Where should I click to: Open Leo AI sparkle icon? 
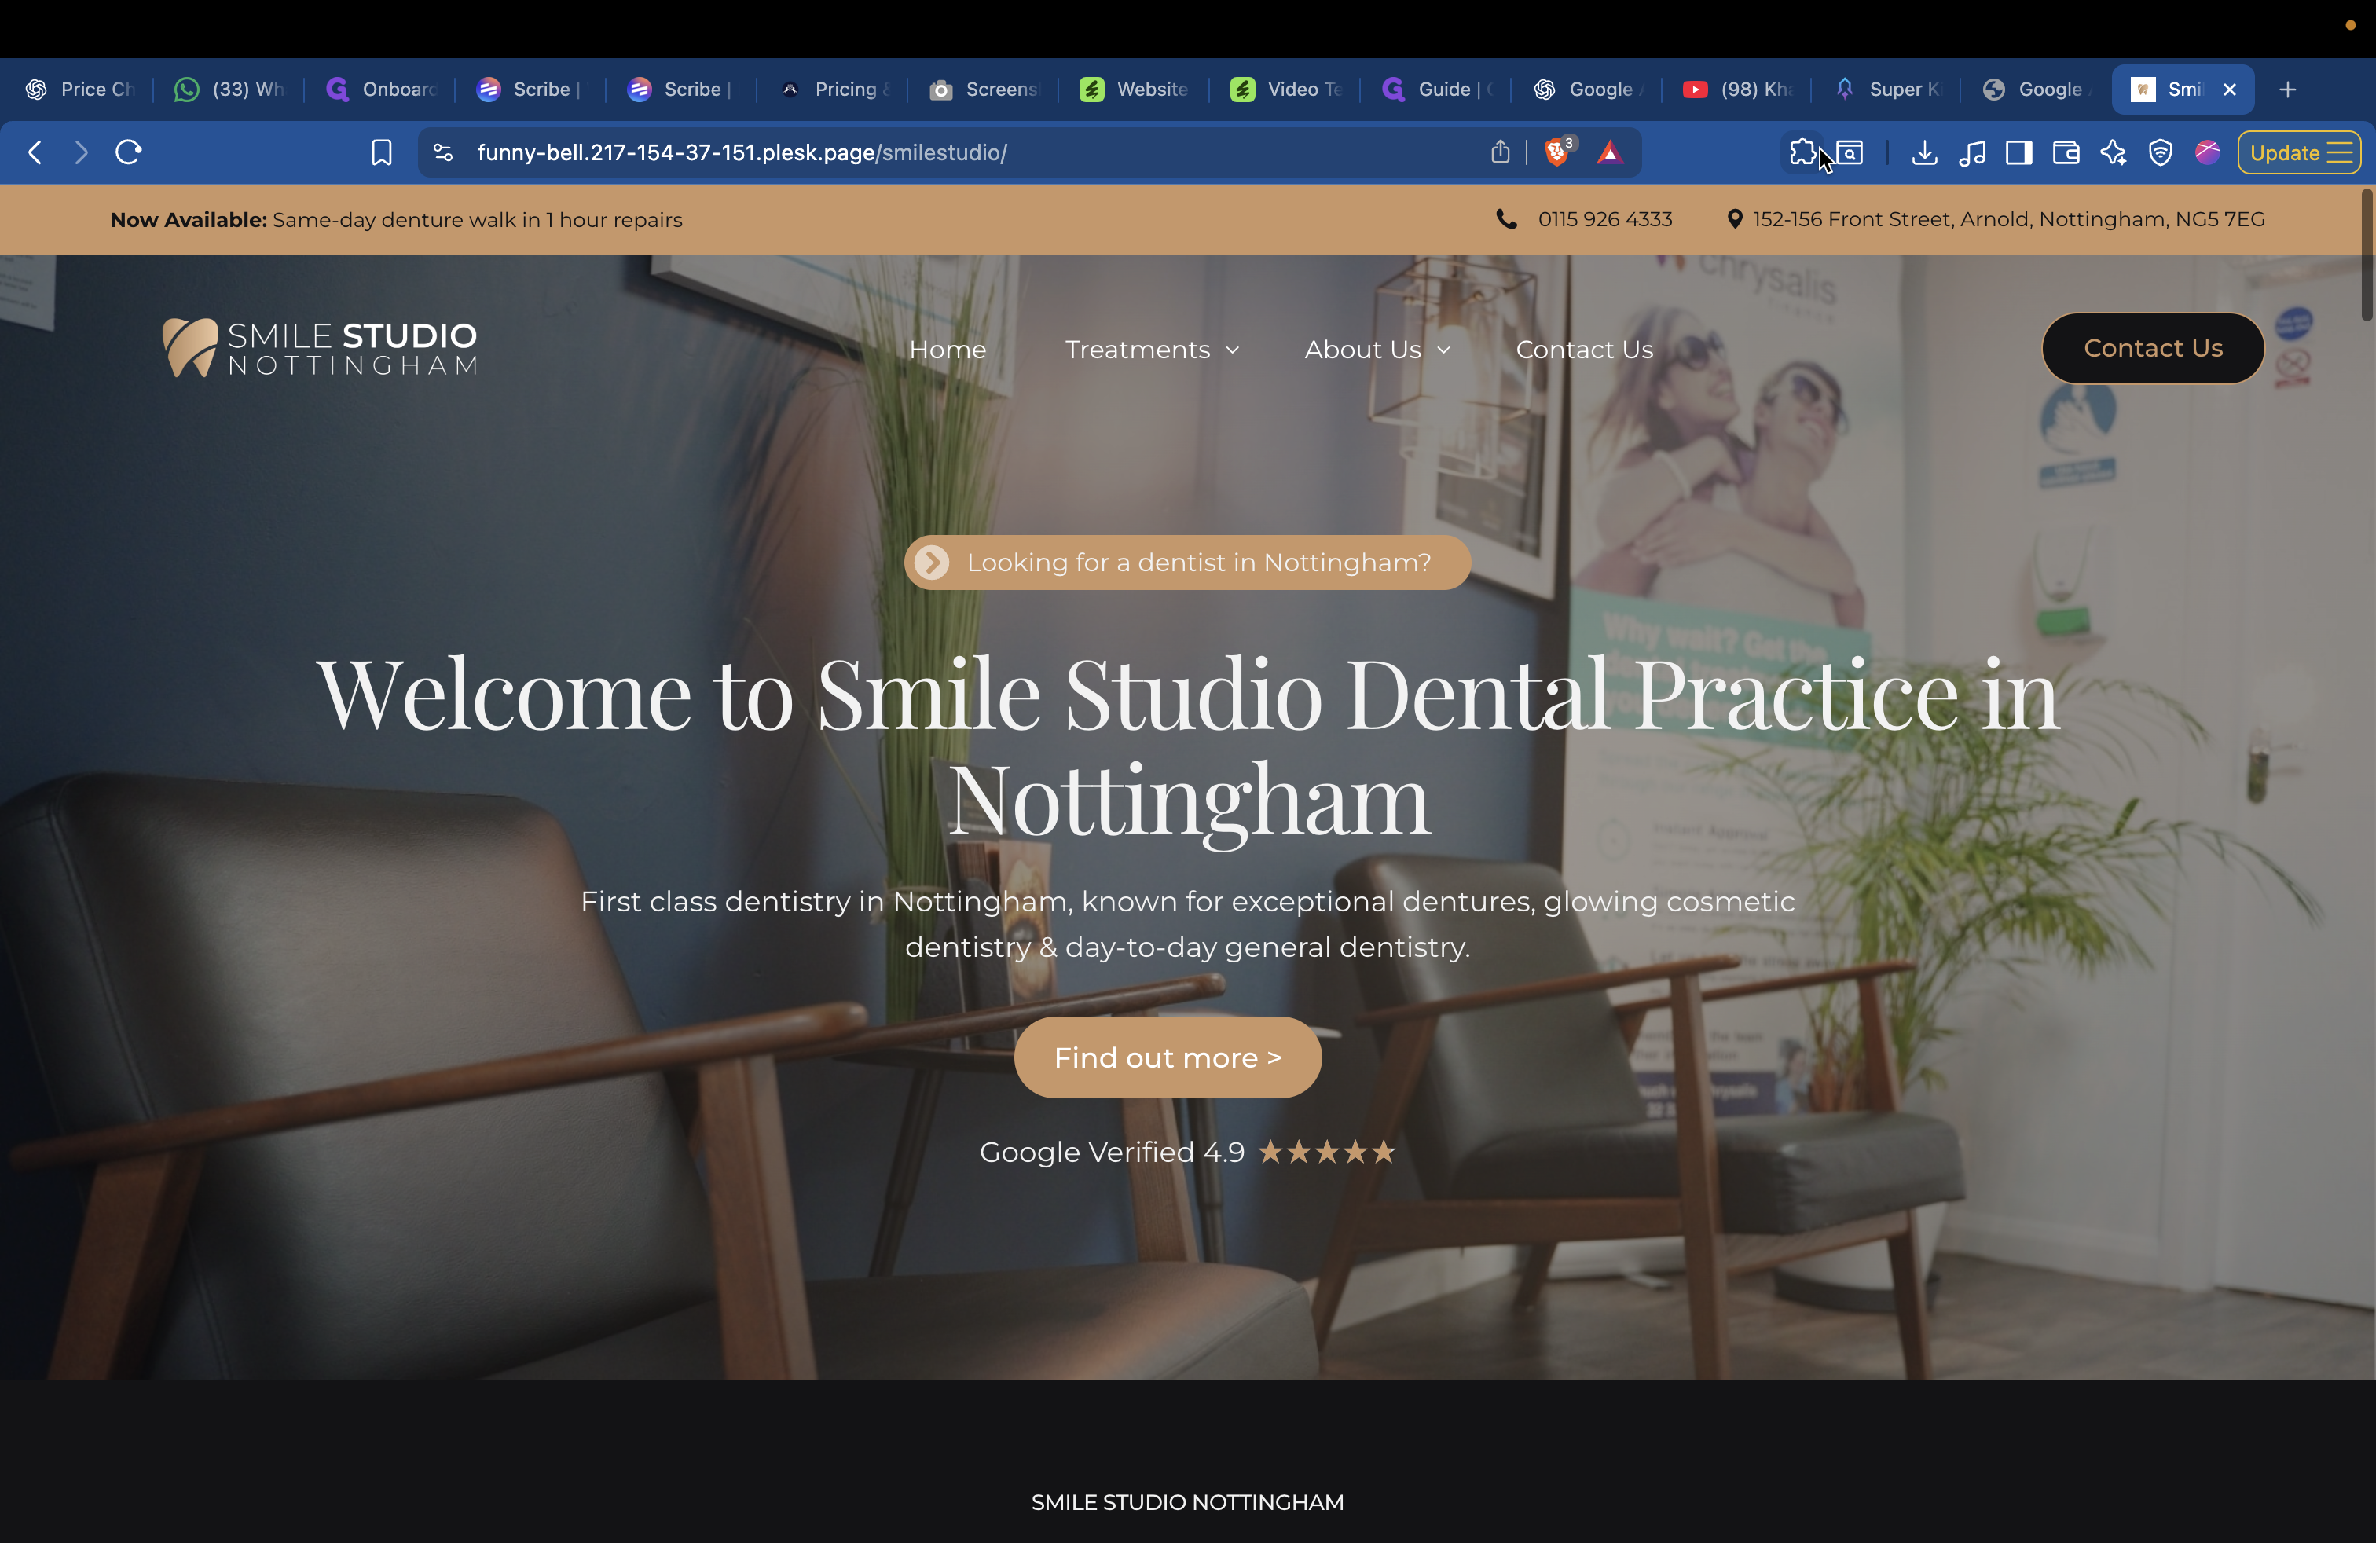tap(2113, 152)
